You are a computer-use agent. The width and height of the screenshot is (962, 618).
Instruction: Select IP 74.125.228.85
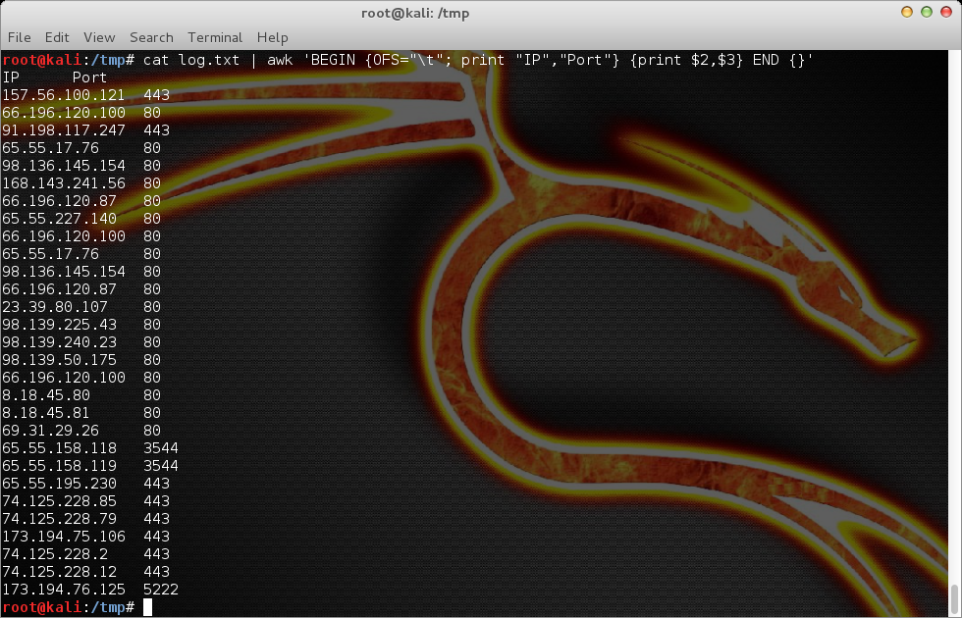59,501
